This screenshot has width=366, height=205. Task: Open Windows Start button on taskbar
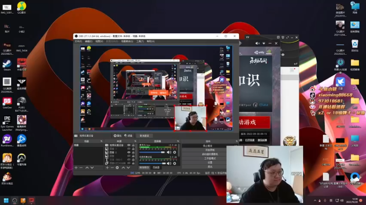coord(6,200)
